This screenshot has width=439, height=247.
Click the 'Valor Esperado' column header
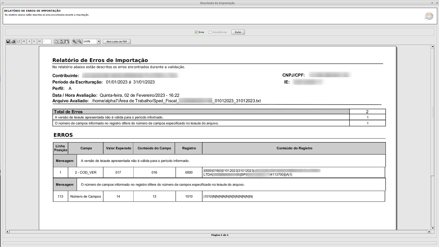[119, 148]
